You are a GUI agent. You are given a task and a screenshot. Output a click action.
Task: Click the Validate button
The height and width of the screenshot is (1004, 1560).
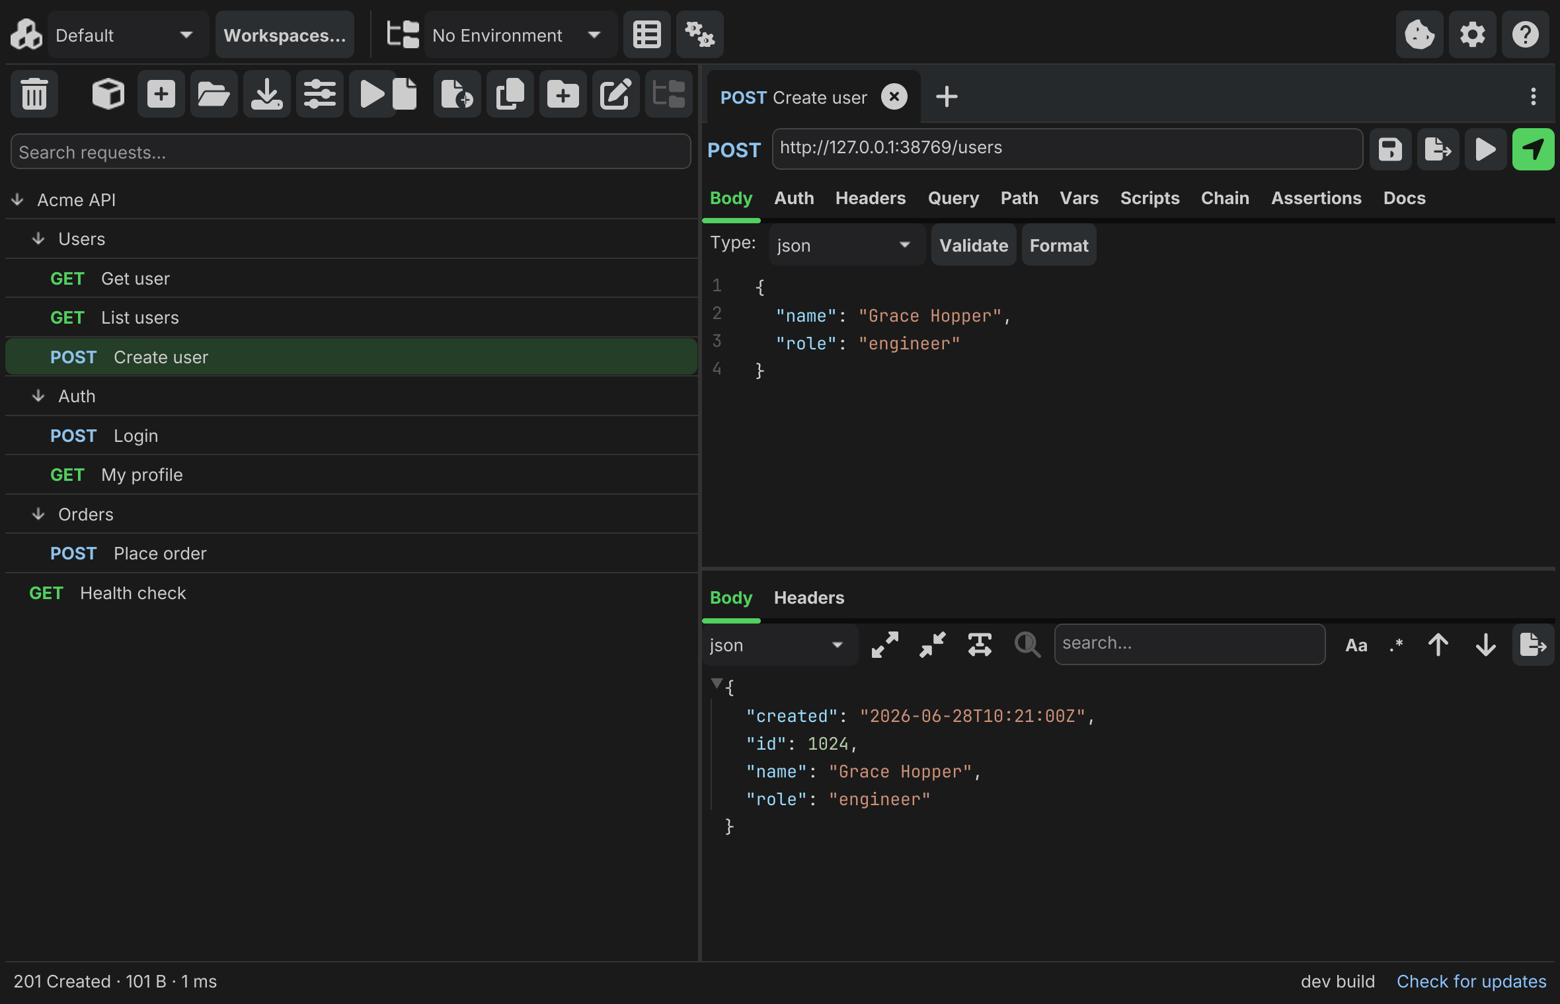point(974,245)
